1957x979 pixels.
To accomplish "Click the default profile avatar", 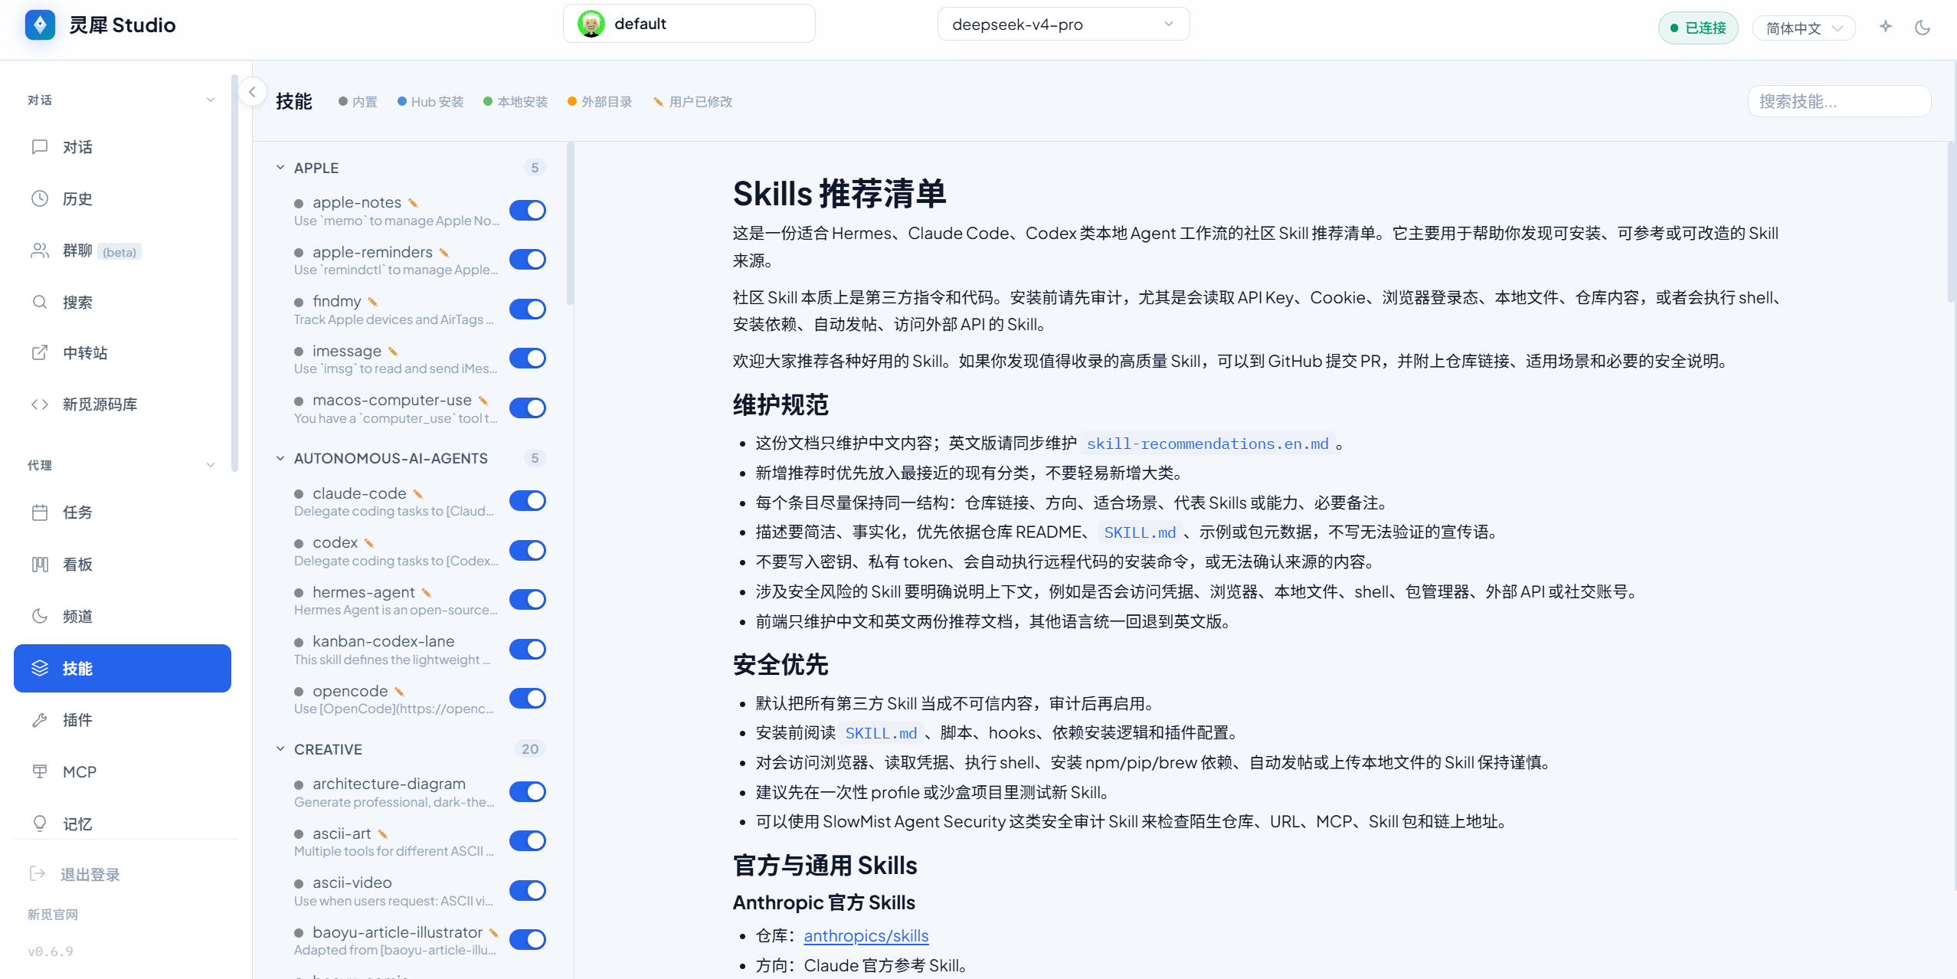I will (x=591, y=24).
